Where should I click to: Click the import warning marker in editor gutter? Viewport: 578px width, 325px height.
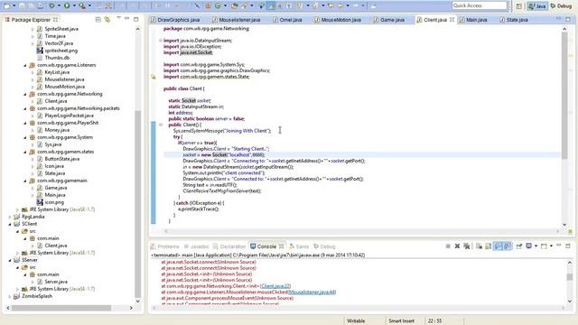pyautogui.click(x=154, y=77)
